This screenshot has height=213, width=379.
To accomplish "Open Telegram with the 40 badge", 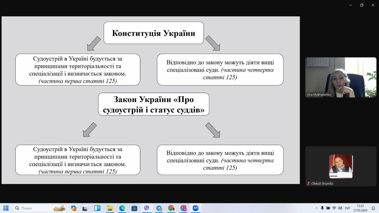I will tap(159, 208).
